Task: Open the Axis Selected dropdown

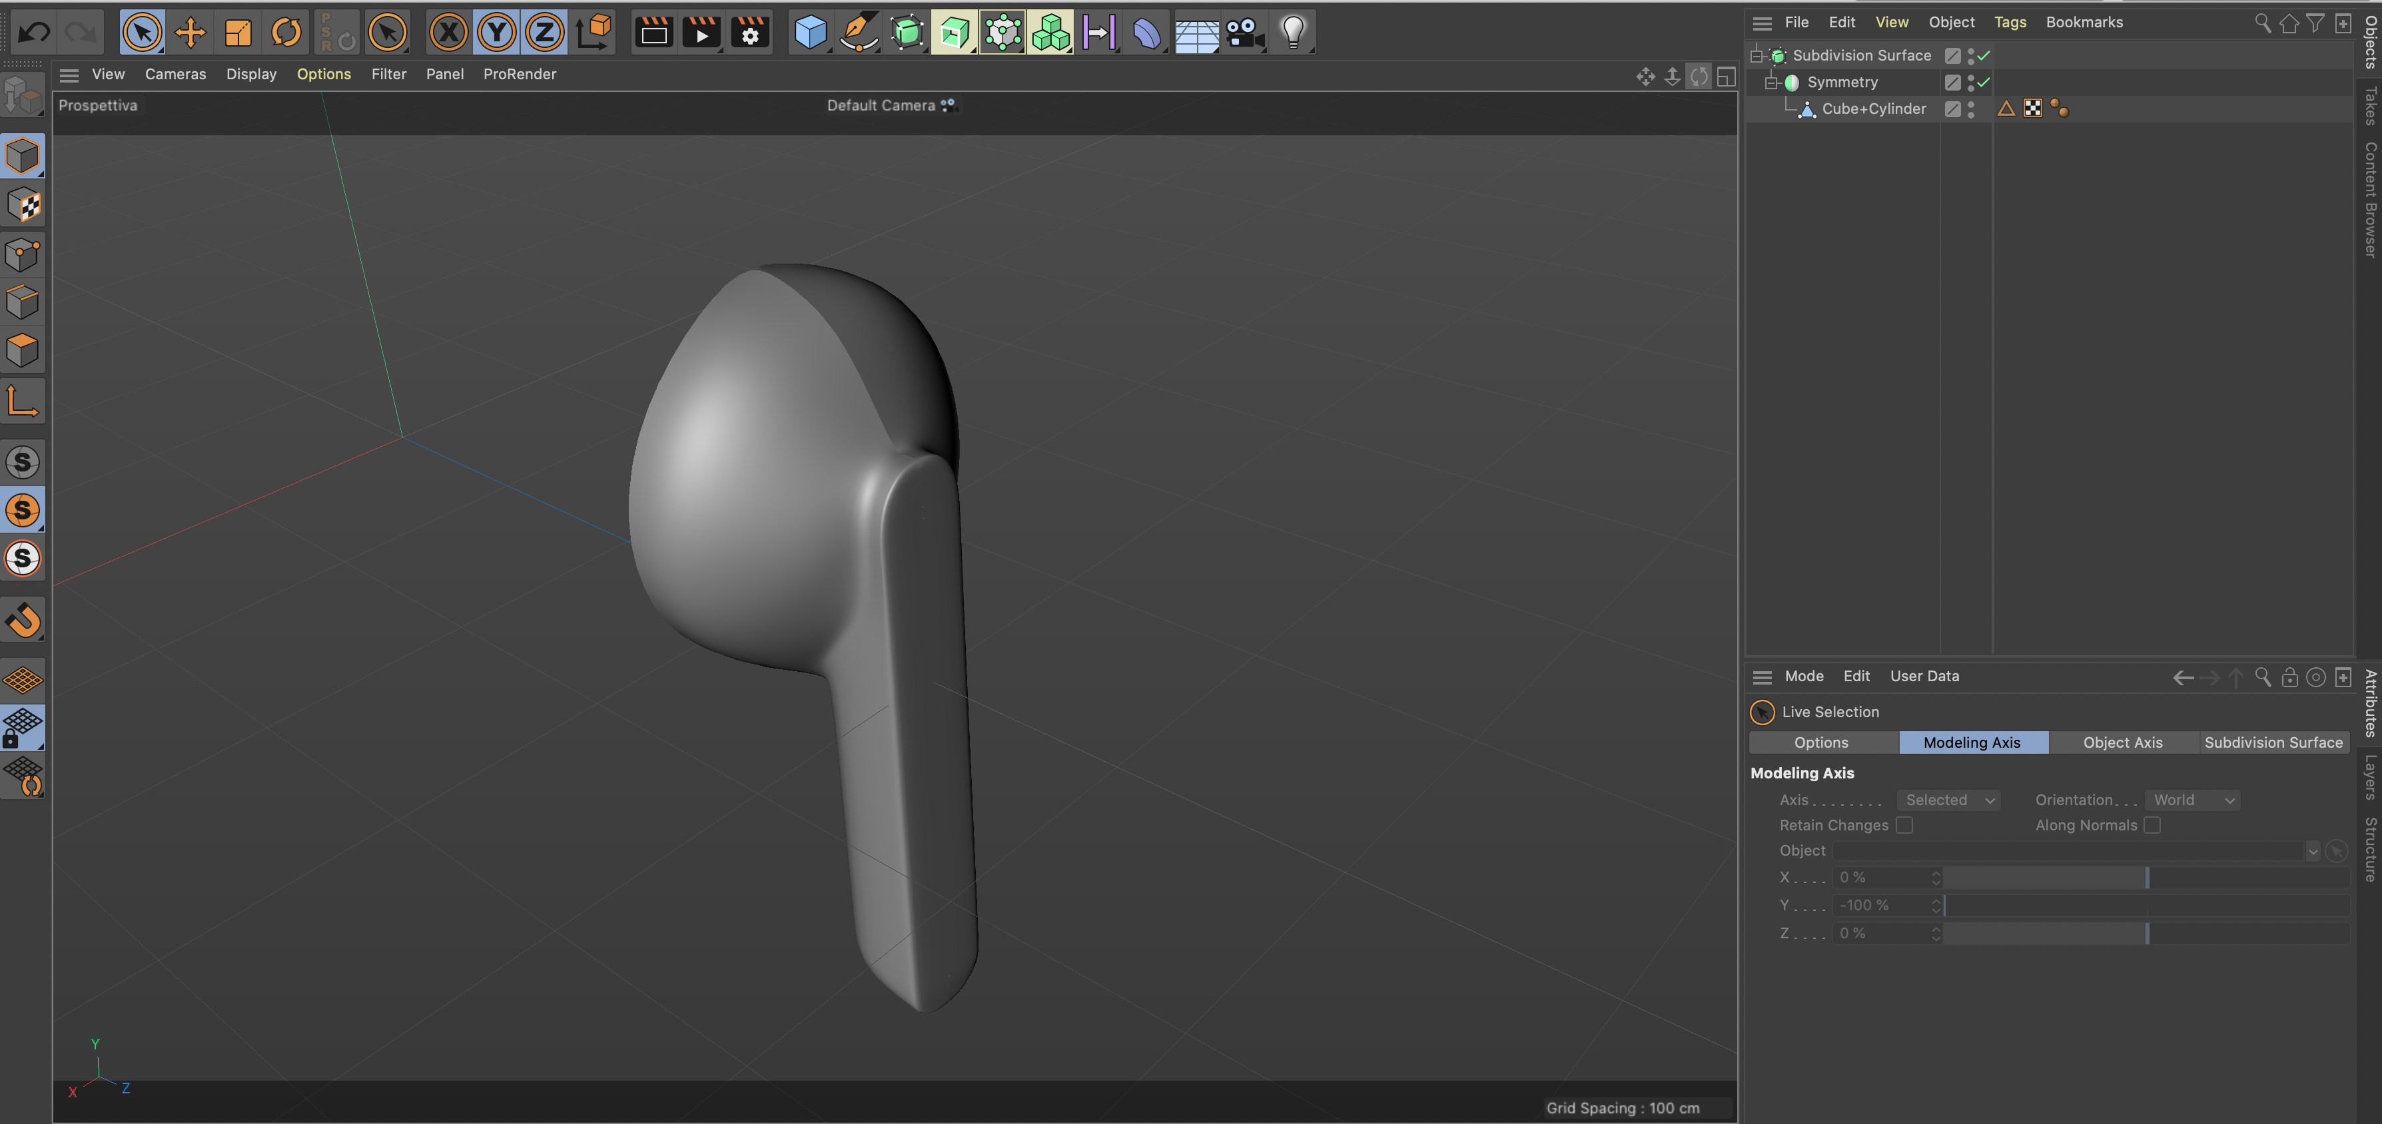Action: coord(1948,800)
